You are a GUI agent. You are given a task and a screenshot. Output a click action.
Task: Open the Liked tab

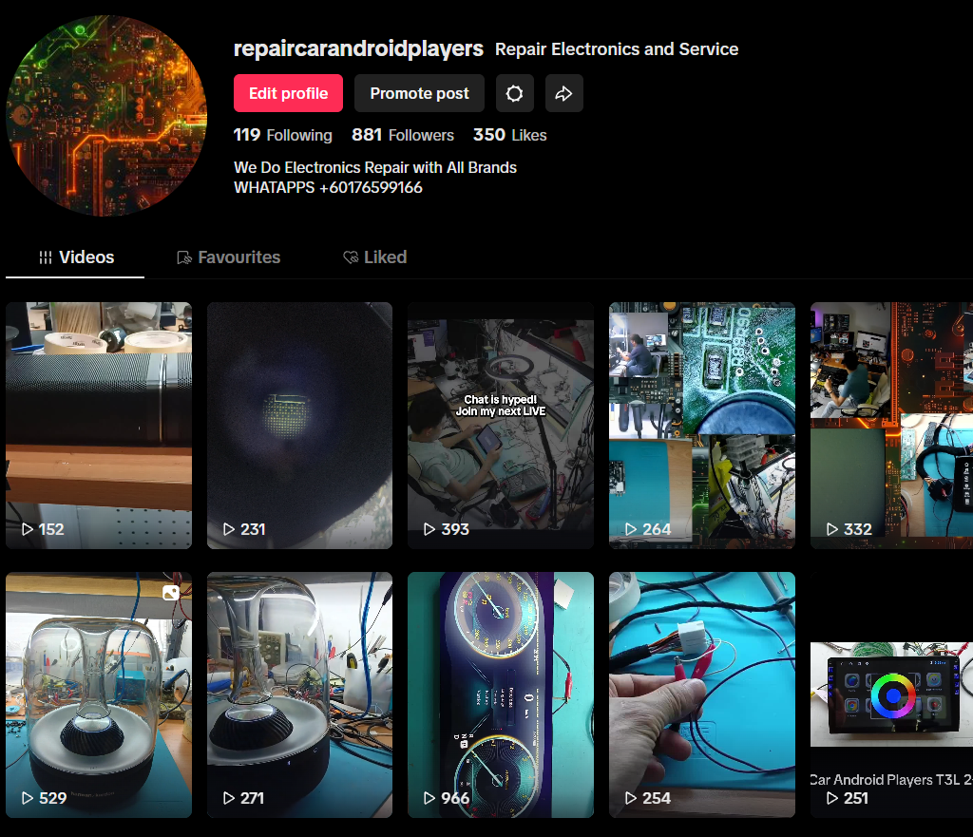click(375, 257)
